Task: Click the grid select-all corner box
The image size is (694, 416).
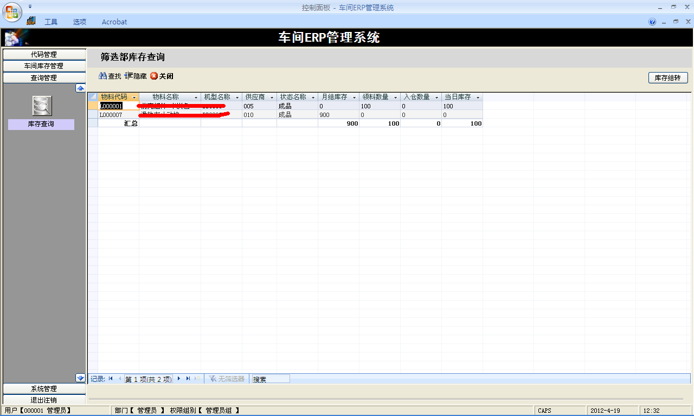Action: (x=93, y=97)
